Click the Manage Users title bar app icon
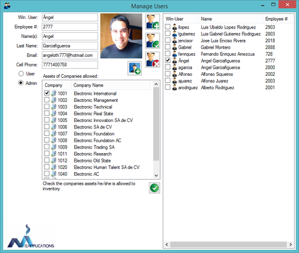Viewport: 299px width, 253px height. pyautogui.click(x=7, y=6)
